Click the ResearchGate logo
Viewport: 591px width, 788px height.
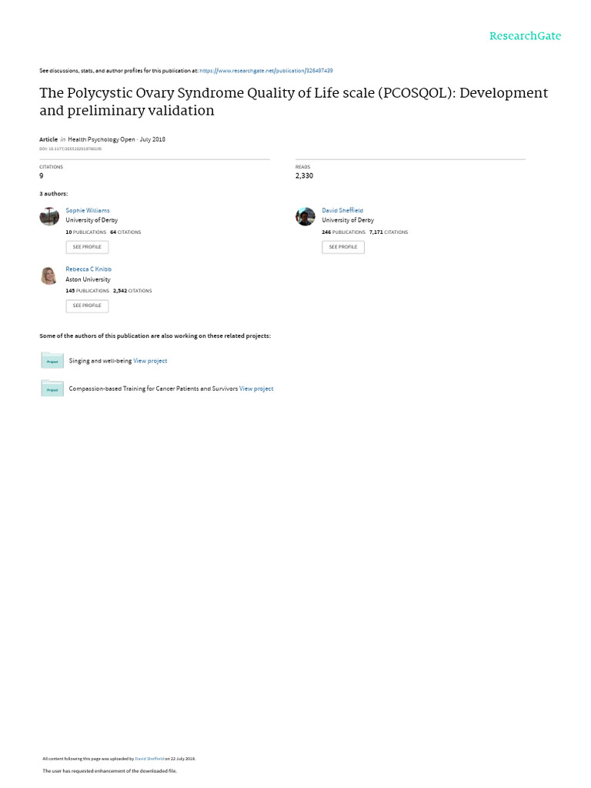click(x=526, y=35)
